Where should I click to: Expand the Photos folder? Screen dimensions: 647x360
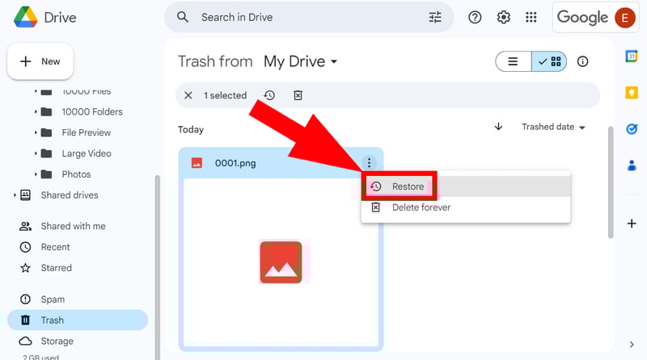36,174
